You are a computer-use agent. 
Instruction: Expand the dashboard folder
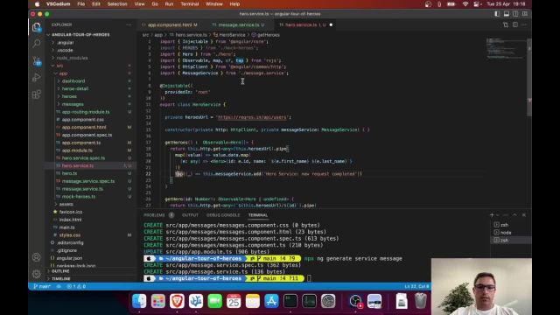tap(73, 81)
